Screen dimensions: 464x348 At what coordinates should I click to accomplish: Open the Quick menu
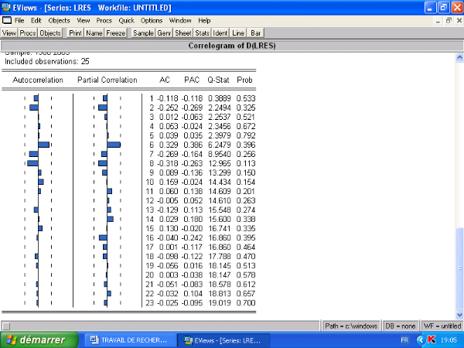(126, 20)
